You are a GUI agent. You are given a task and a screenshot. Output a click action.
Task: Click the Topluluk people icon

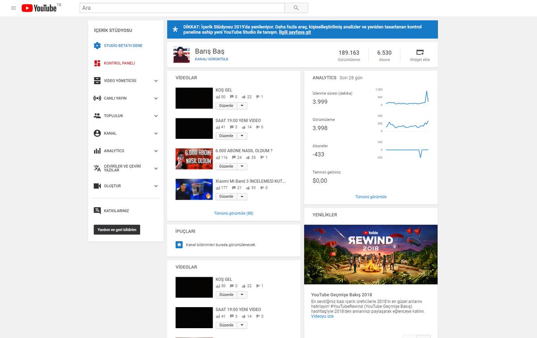point(97,116)
